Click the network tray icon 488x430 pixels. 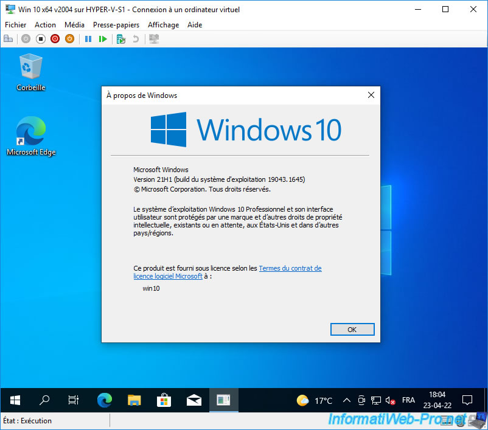click(376, 400)
